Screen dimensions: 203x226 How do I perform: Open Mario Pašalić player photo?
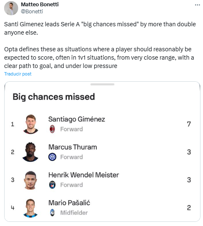point(30,208)
